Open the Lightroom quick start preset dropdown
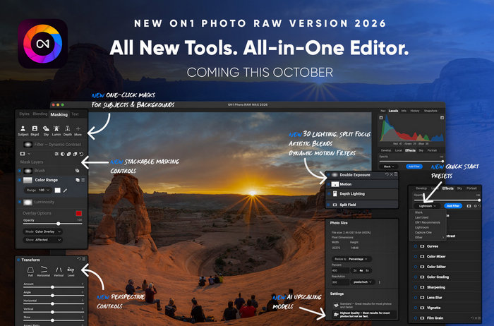The height and width of the screenshot is (326, 494). [x=427, y=206]
